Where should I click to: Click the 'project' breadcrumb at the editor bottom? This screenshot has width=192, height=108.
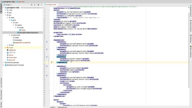pos(53,107)
